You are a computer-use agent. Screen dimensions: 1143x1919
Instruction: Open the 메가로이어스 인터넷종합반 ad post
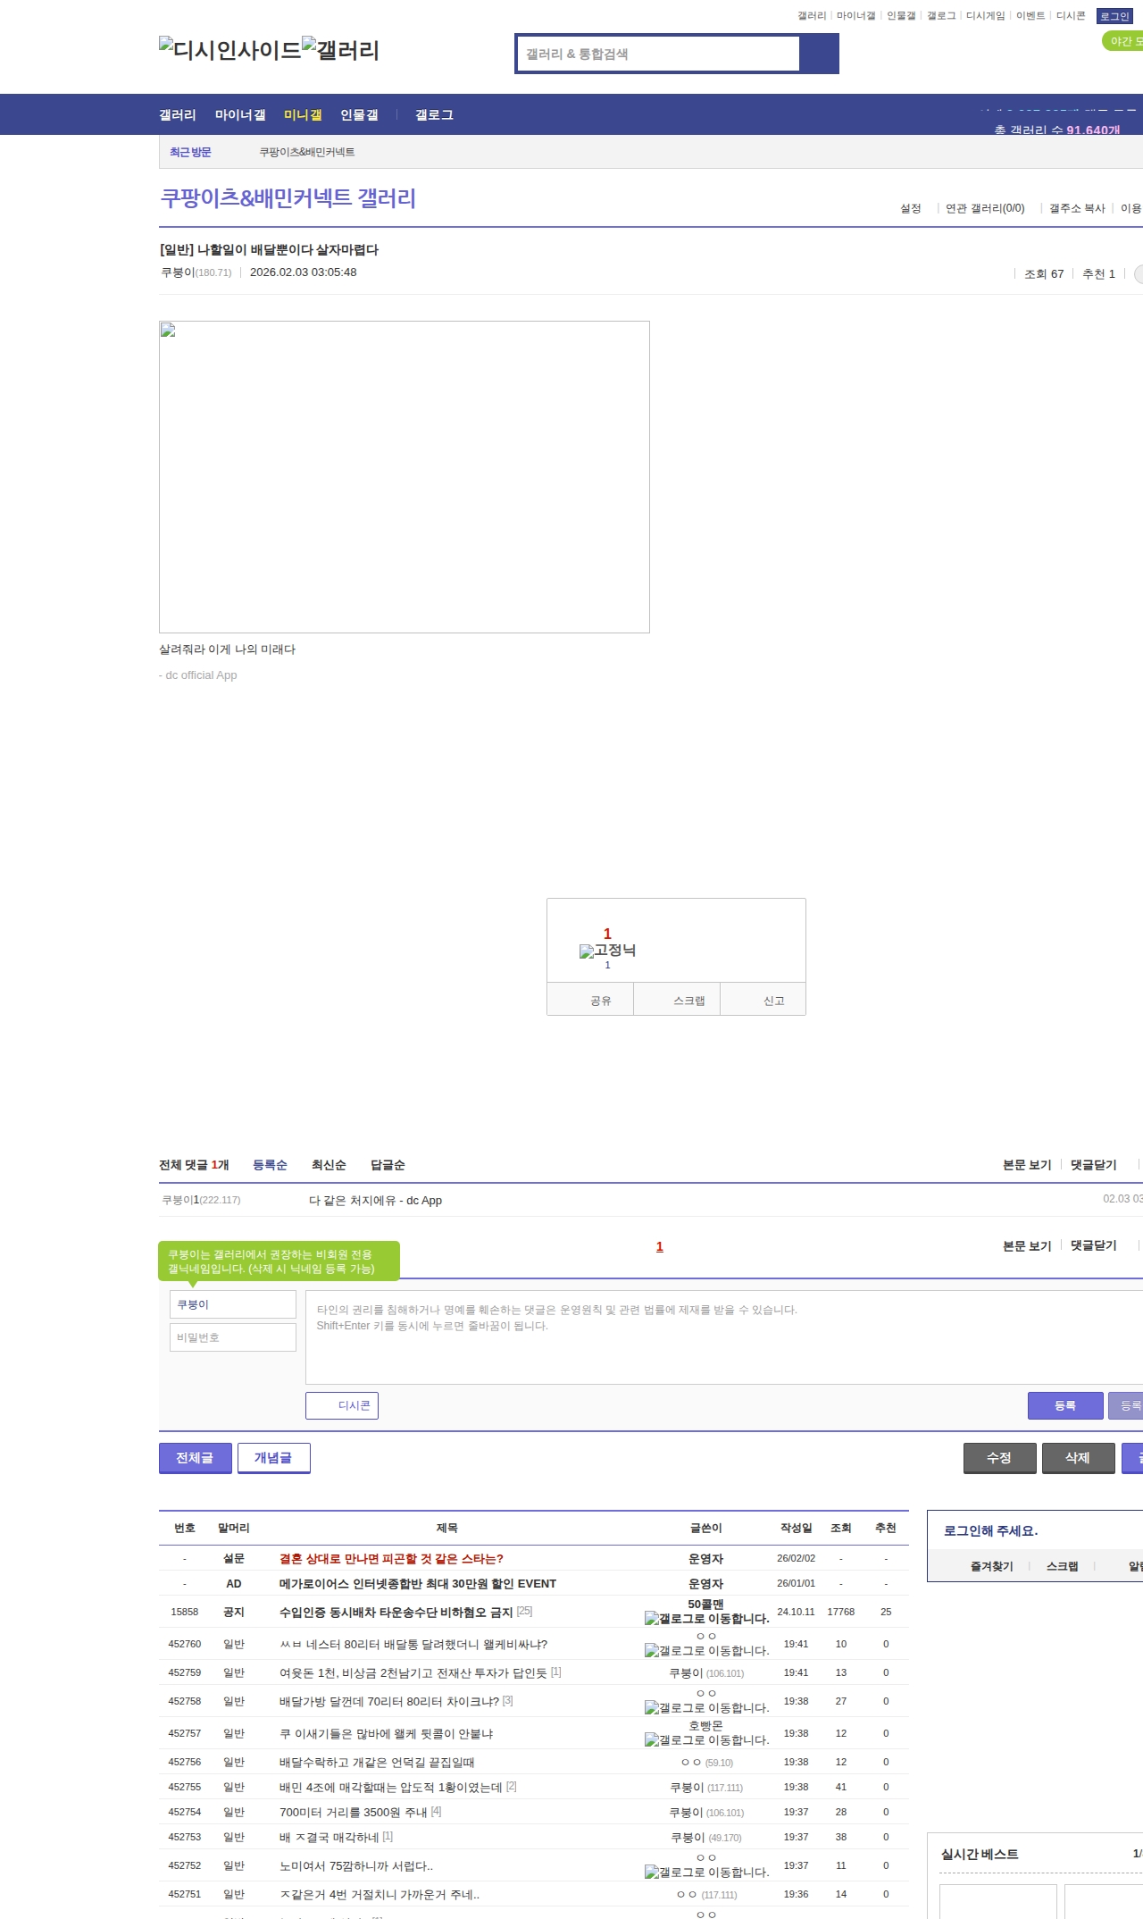coord(418,1583)
